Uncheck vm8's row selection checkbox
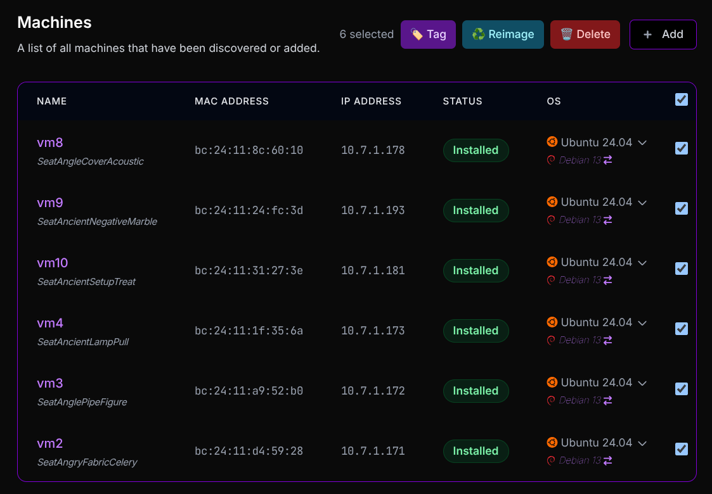The height and width of the screenshot is (494, 712). [x=681, y=148]
